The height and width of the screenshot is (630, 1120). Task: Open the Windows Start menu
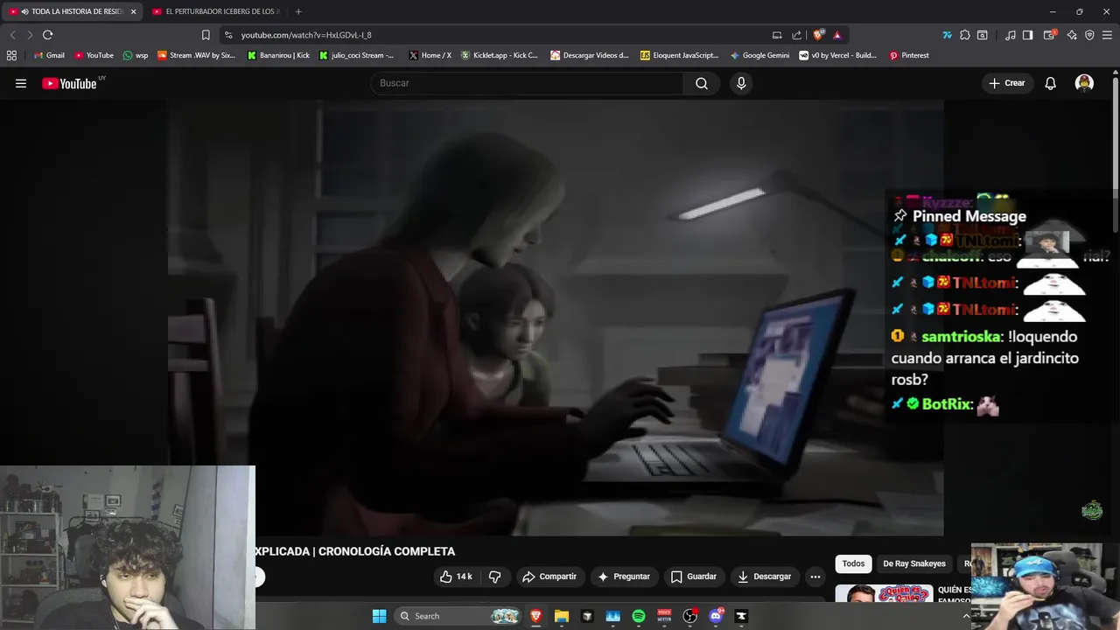coord(379,616)
